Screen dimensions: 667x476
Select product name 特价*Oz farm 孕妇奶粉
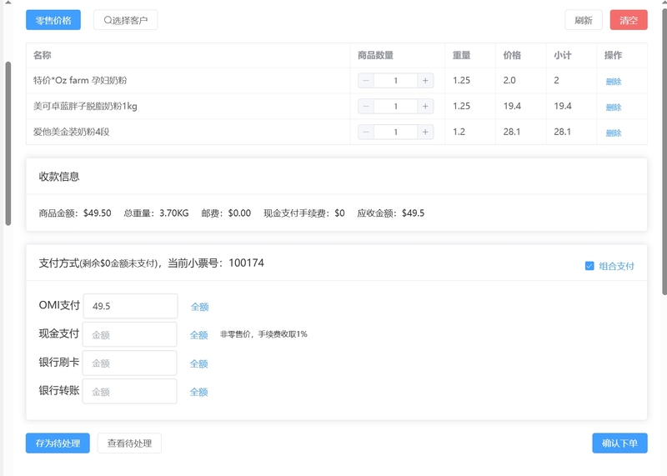(80, 80)
